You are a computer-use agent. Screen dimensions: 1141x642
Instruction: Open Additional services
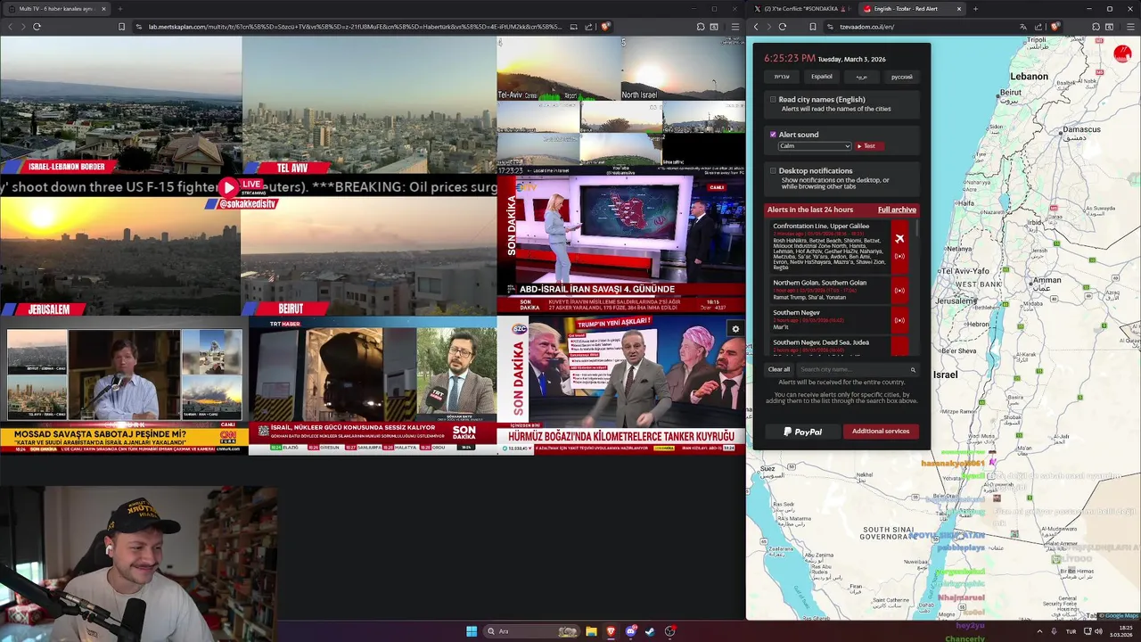coord(881,432)
